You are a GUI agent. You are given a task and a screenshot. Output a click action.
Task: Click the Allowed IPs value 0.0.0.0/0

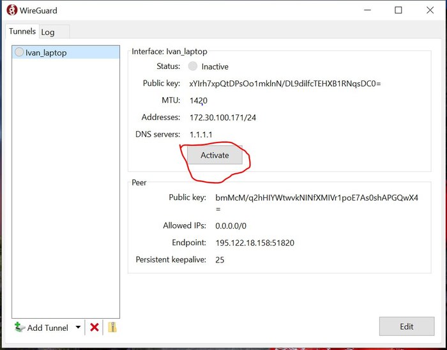[231, 225]
